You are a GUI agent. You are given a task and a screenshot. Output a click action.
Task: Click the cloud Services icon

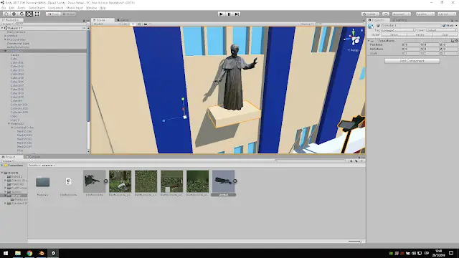tap(386, 14)
